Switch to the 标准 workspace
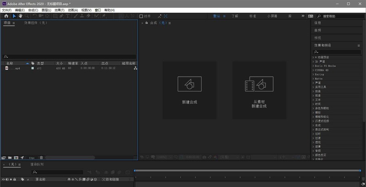The image size is (366, 187). [x=253, y=16]
